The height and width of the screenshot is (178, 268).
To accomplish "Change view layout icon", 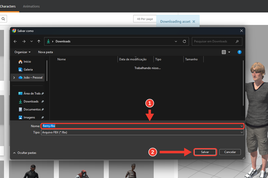I will (224, 52).
